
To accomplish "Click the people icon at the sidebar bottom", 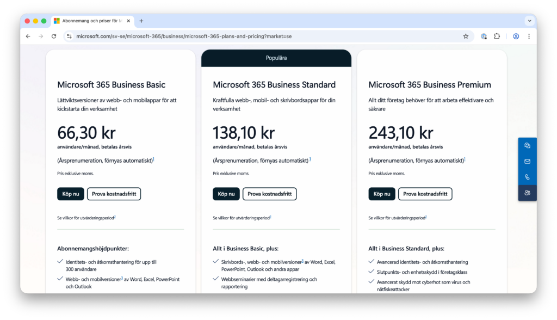I will click(x=527, y=193).
